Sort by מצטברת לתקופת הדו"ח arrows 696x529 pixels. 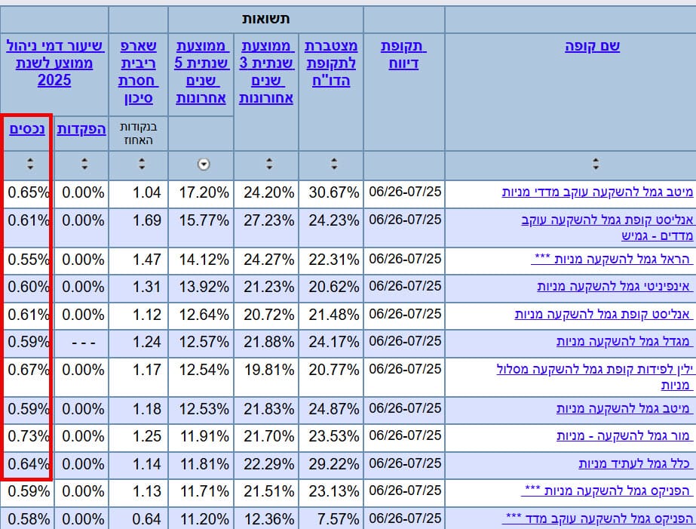(334, 164)
